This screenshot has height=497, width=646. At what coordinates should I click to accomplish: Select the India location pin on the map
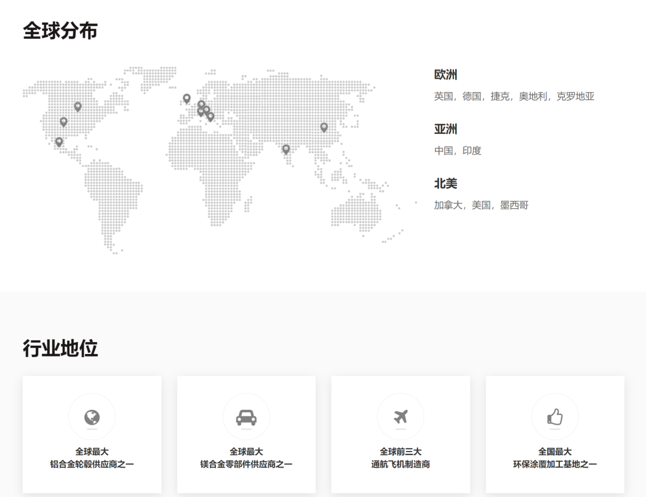(286, 149)
